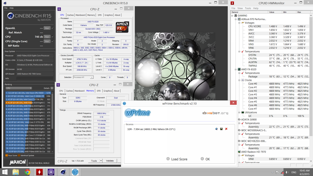This screenshot has width=313, height=176.
Task: Click HWMonitor red lightning title bar icon
Action: (x=232, y=3)
